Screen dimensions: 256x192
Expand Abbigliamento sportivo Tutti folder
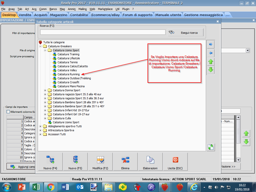40,126
